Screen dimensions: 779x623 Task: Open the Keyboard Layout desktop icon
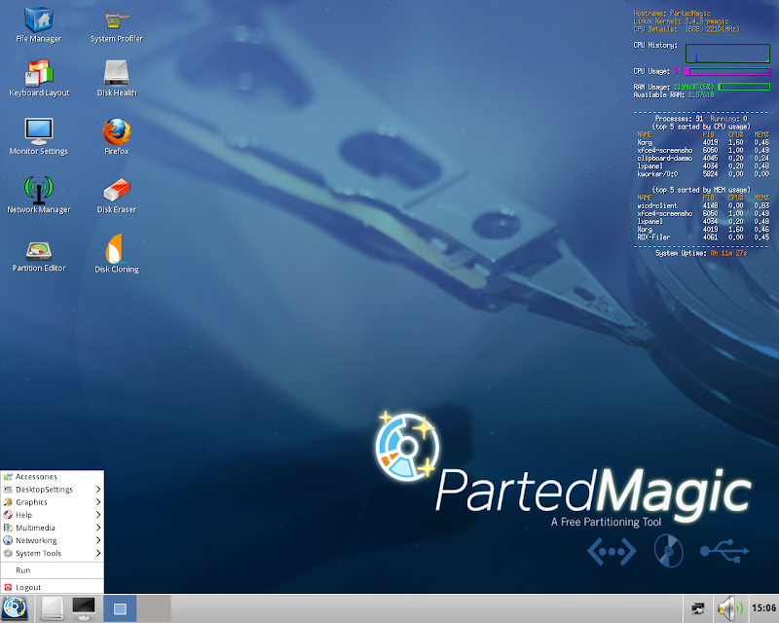tap(39, 79)
